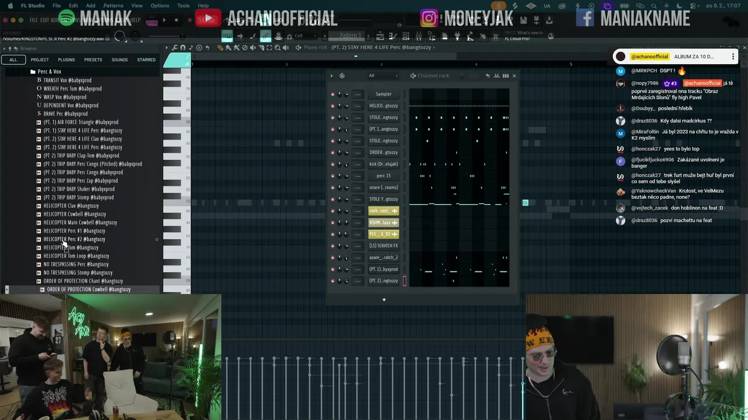Click the loop icon in Channel rack header
The width and height of the screenshot is (748, 420).
click(x=342, y=76)
